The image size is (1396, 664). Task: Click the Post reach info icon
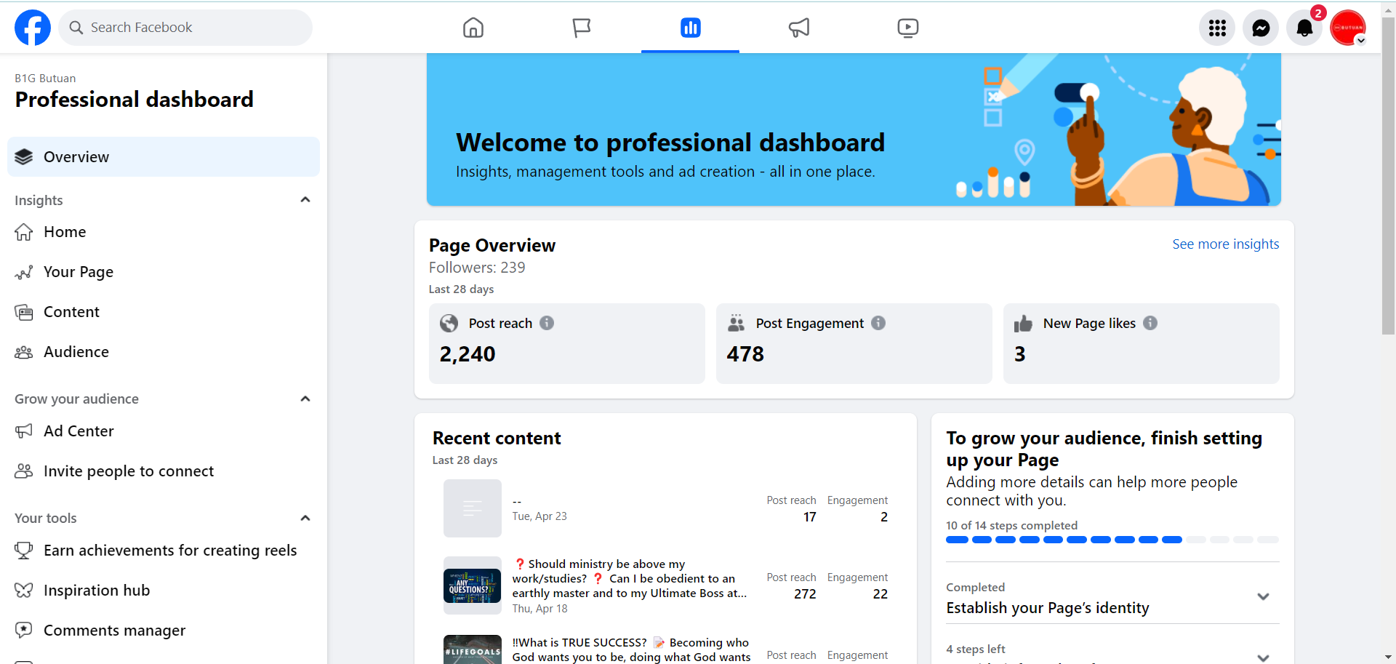[547, 323]
